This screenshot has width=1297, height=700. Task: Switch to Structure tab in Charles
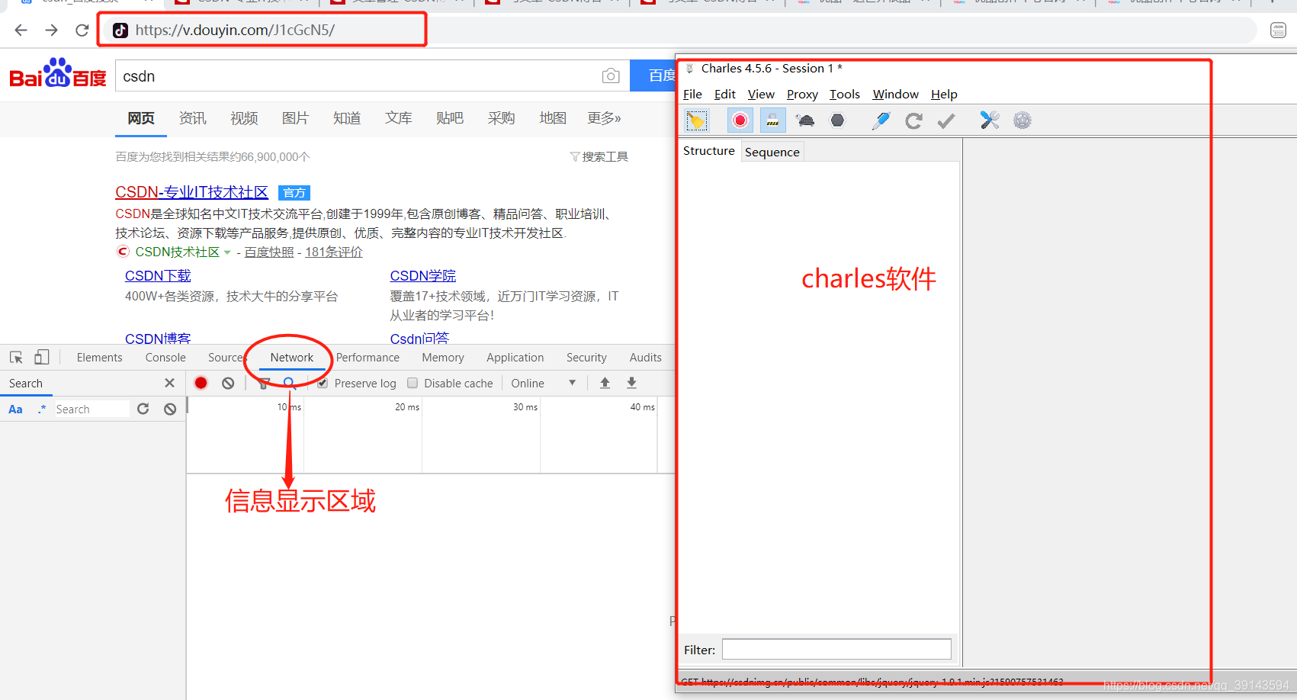coord(709,151)
